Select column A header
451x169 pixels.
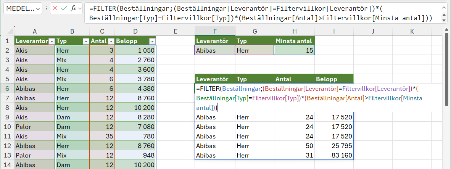tap(35, 32)
